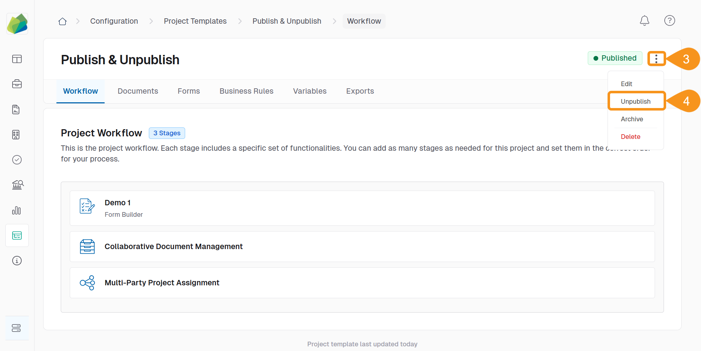Click the info circle sidebar icon

click(x=17, y=261)
